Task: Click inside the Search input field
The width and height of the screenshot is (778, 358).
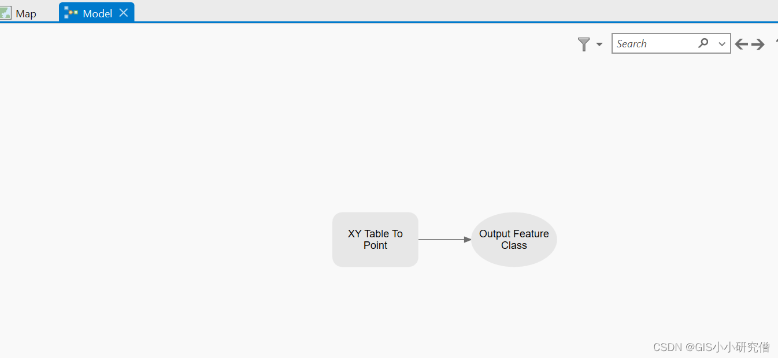Action: (x=653, y=43)
